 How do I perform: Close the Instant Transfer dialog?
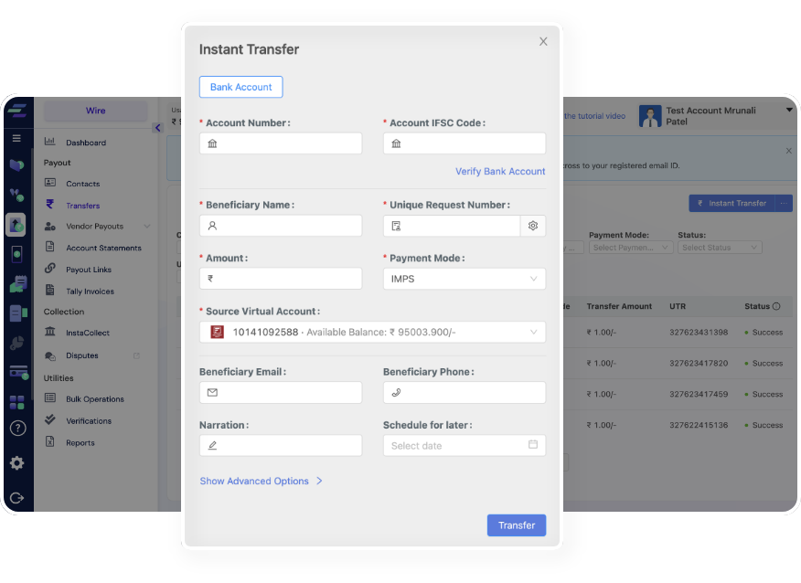(x=543, y=42)
